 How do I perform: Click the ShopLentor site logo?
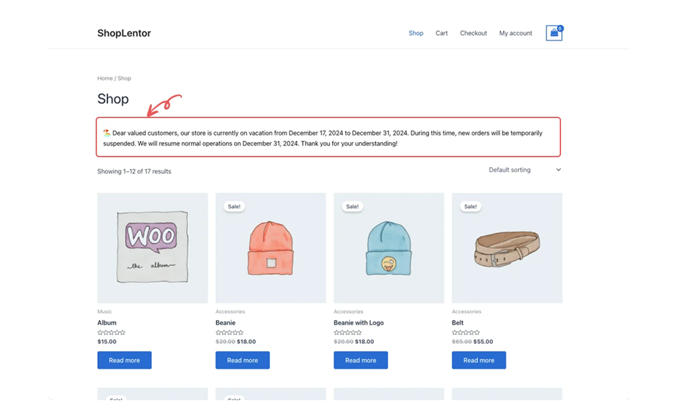pyautogui.click(x=124, y=33)
